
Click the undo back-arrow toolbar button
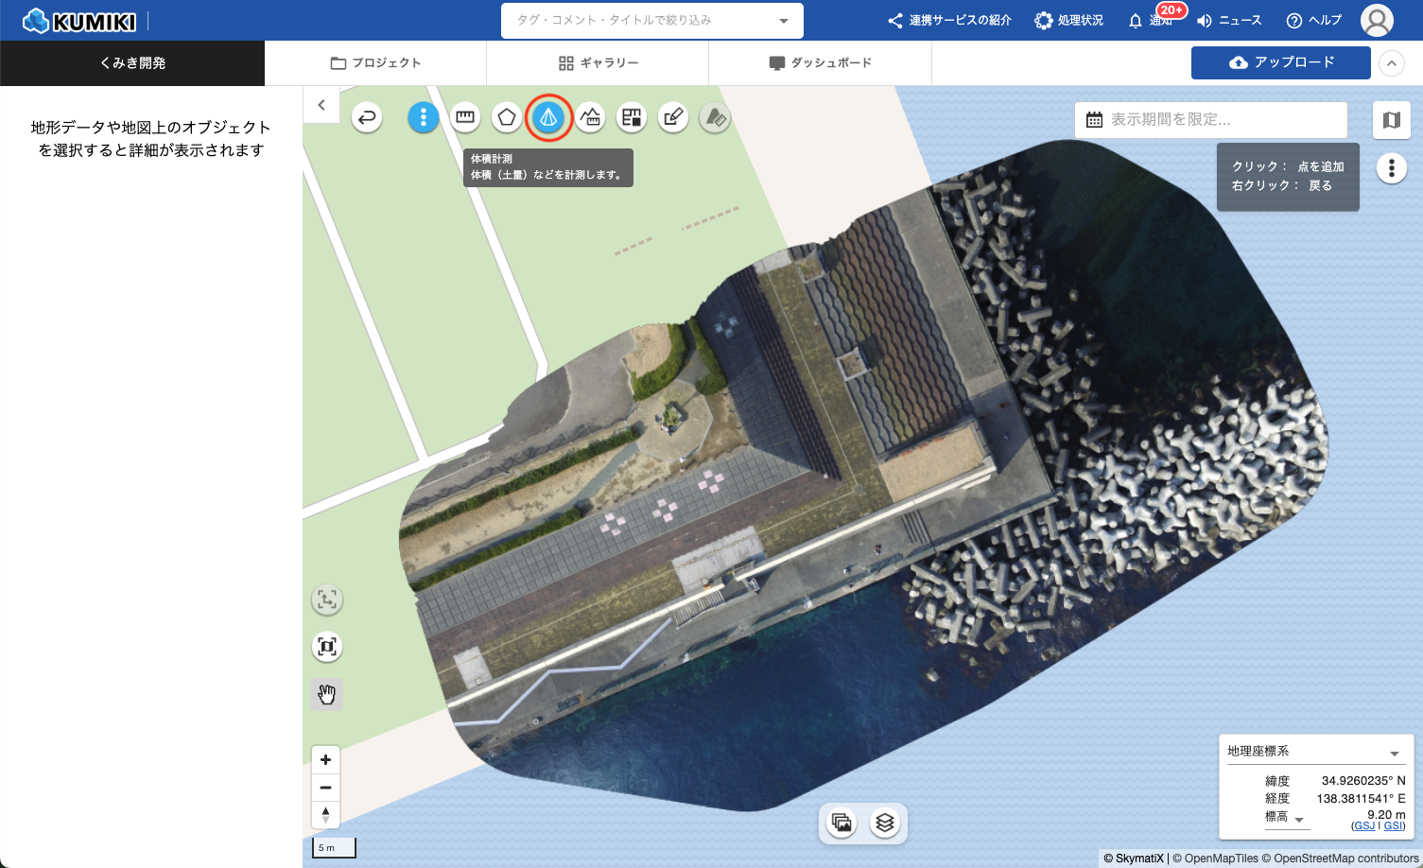coord(367,117)
